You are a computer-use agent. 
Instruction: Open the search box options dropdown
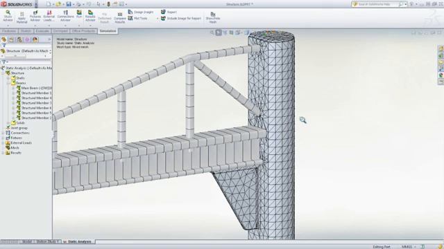point(406,4)
